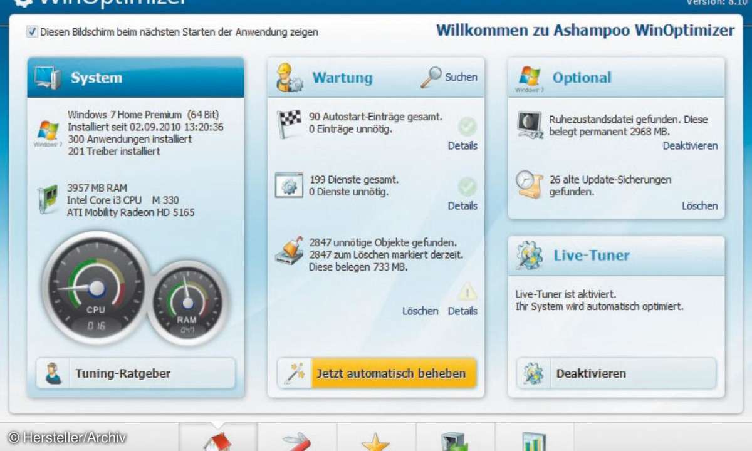This screenshot has width=752, height=451.
Task: Click the gear icon on Deaktivieren button
Action: point(533,373)
